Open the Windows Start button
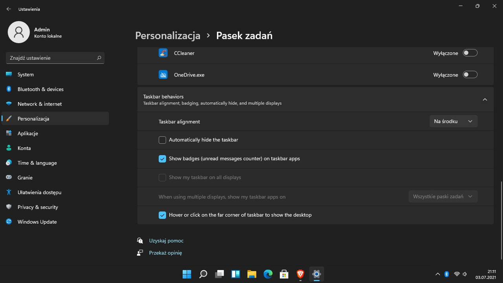Image resolution: width=503 pixels, height=283 pixels. pyautogui.click(x=187, y=274)
